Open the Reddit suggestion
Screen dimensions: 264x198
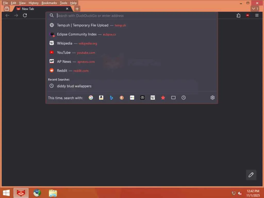point(132,71)
